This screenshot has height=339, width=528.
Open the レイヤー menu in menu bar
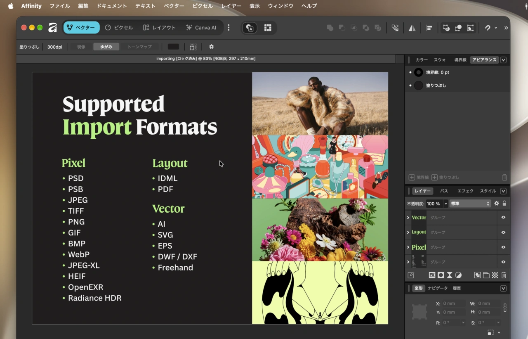click(x=231, y=6)
